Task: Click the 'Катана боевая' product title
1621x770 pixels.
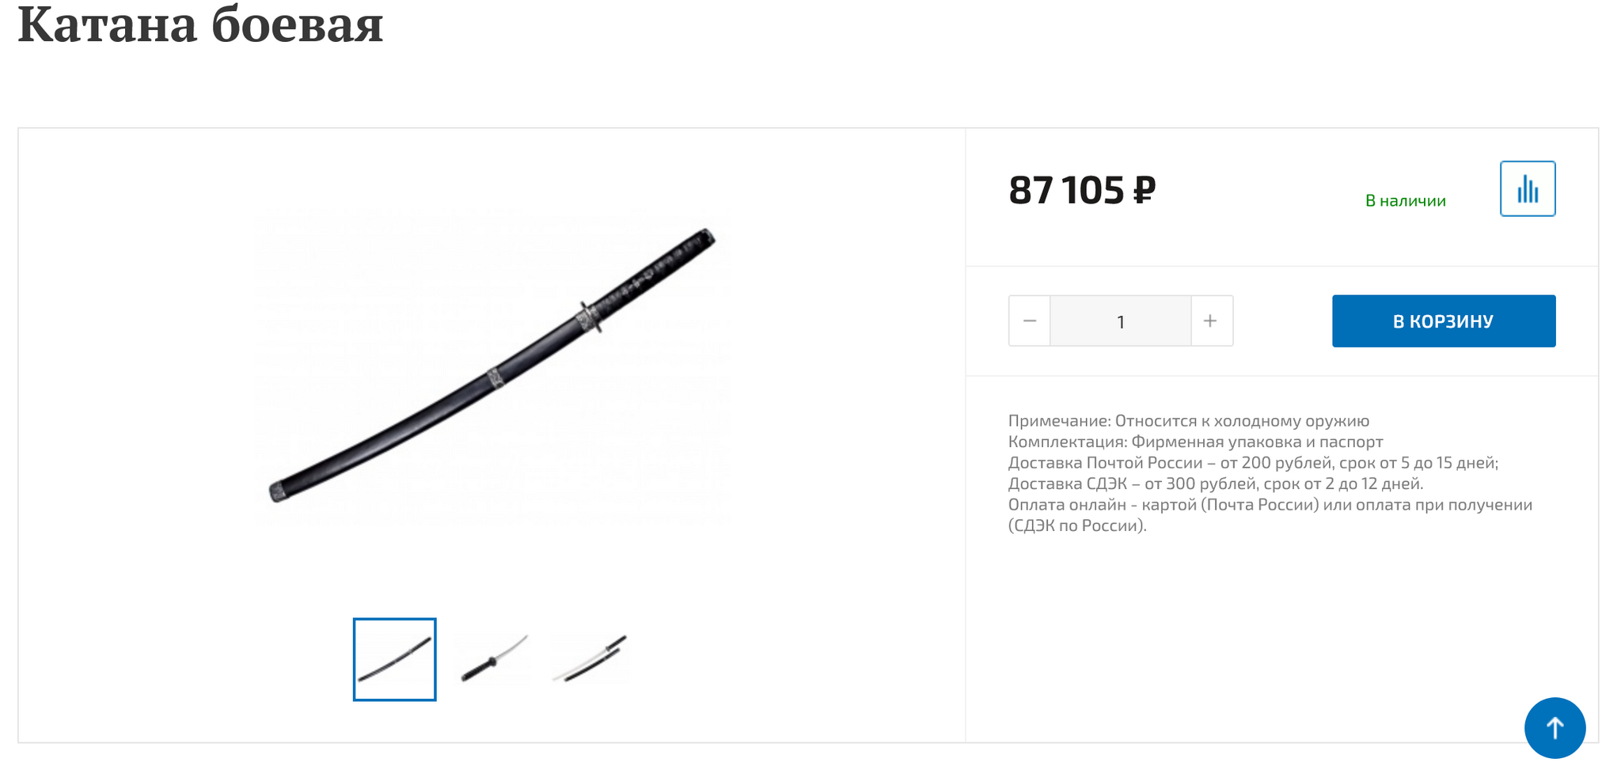Action: (200, 24)
